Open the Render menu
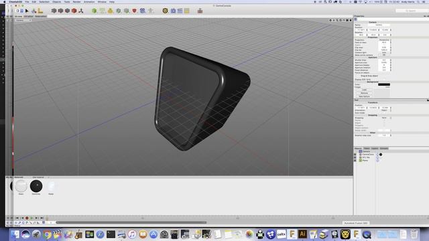This screenshot has height=241, width=429. (x=76, y=1)
